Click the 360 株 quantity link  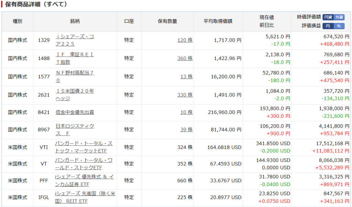[x=185, y=58]
